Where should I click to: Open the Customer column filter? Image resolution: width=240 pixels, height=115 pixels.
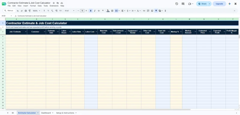coord(44,32)
